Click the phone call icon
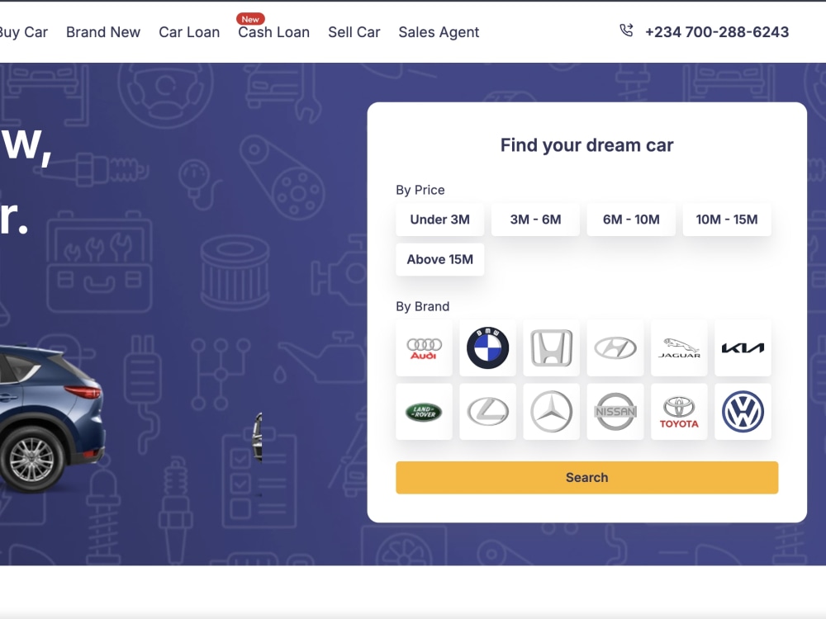Screen dimensions: 826x619 (626, 31)
